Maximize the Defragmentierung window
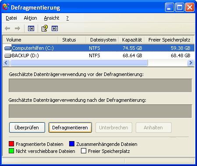Image resolution: width=197 pixels, height=166 pixels. (179, 7)
